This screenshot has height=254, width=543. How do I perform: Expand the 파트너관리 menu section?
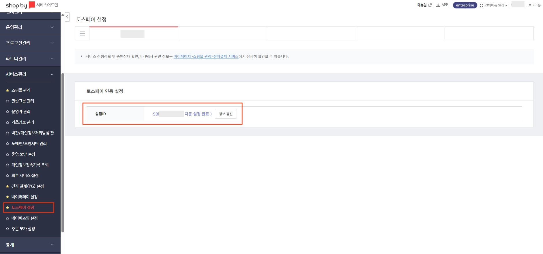tap(30, 59)
